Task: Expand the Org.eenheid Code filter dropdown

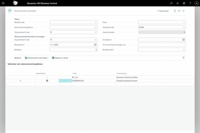Action: (x=95, y=32)
